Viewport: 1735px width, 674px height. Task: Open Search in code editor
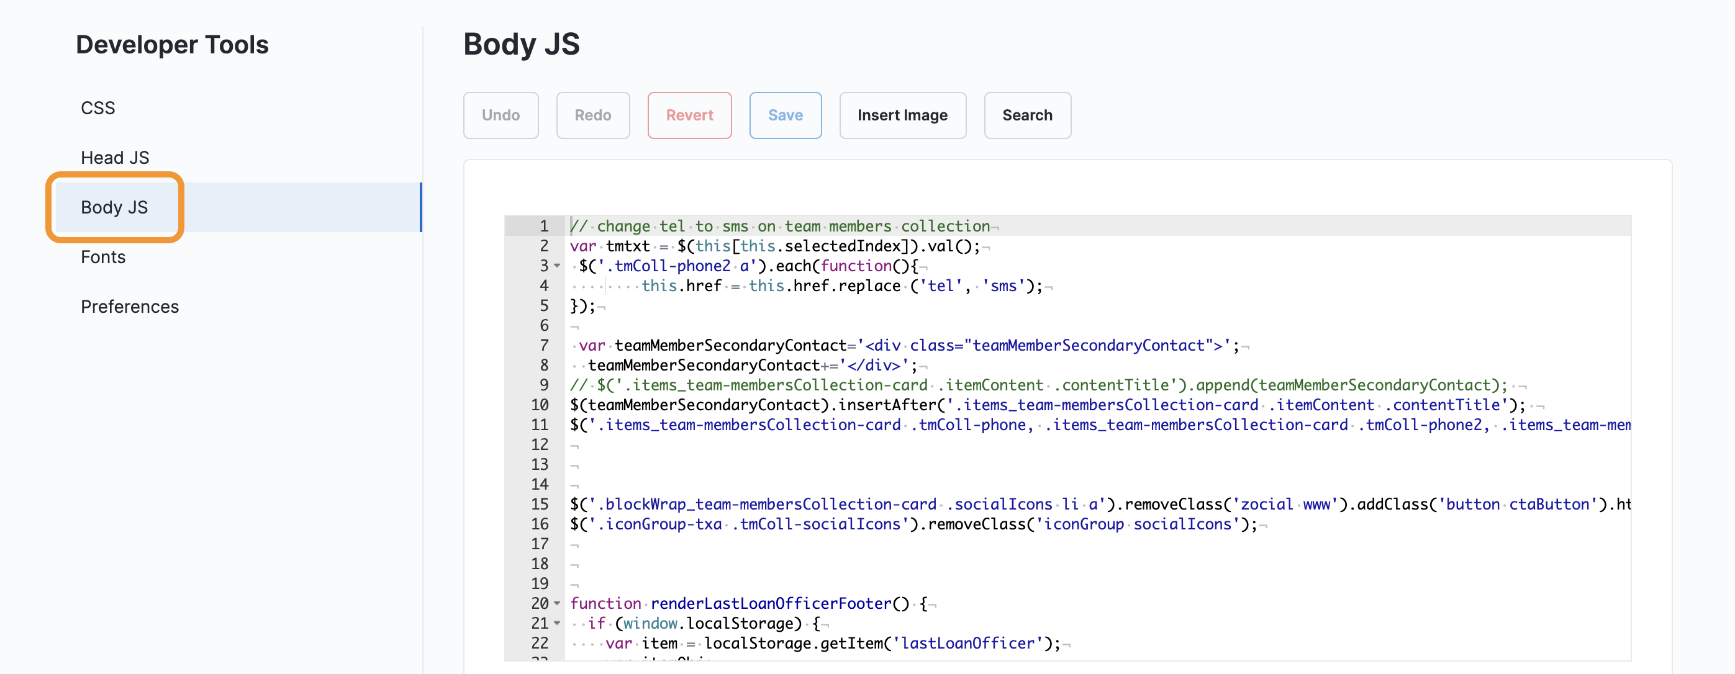1026,115
